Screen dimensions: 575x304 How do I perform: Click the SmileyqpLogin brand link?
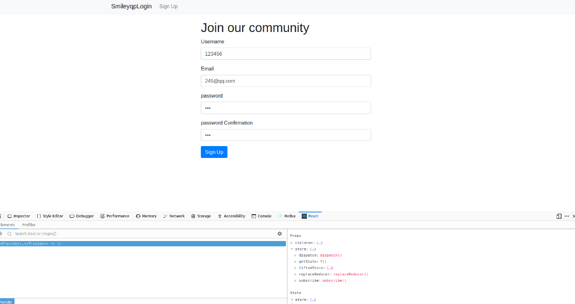point(131,6)
